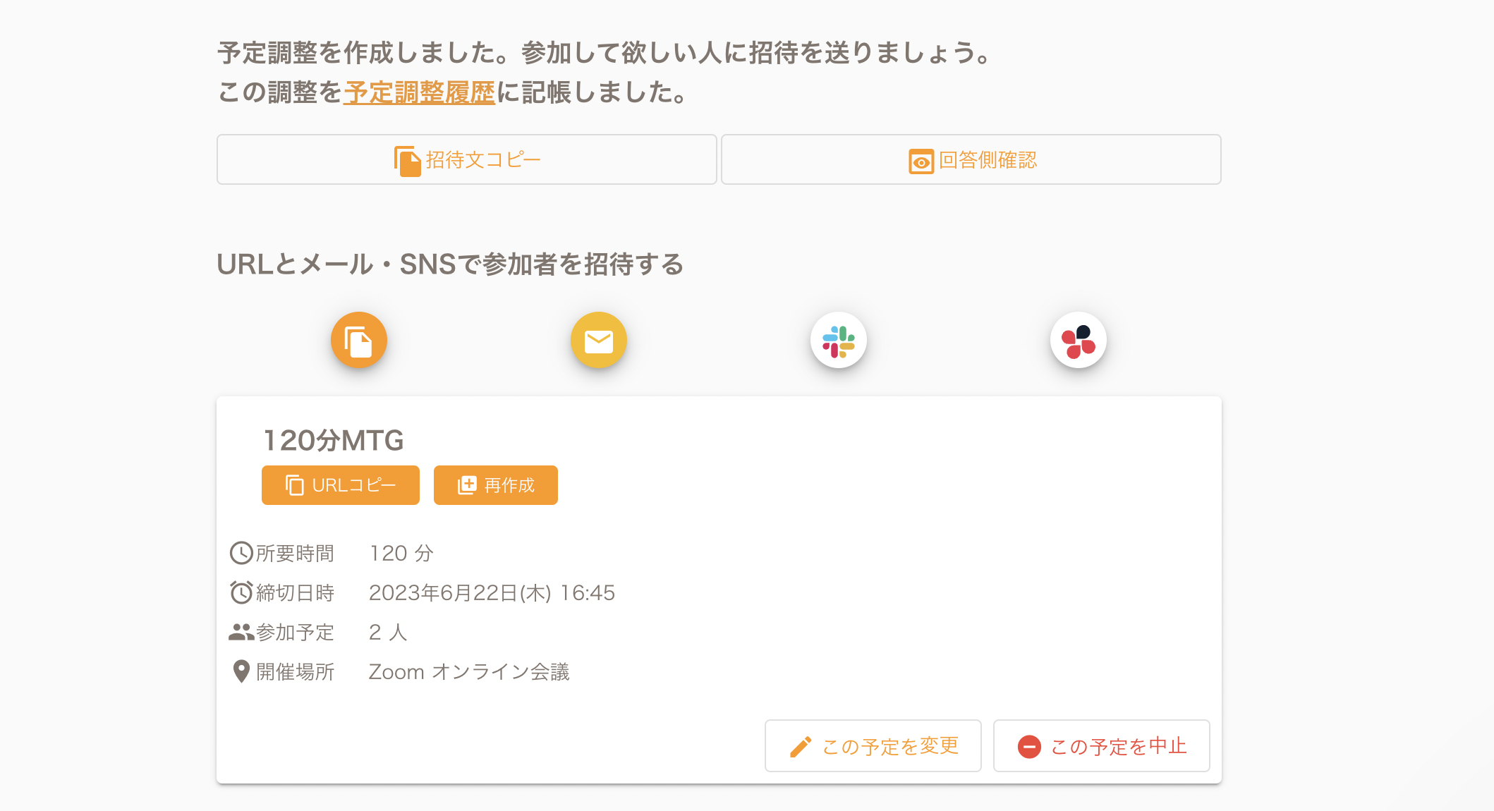Cancel with この予定を中止 button
Screen dimensions: 1494x811
coord(1101,746)
